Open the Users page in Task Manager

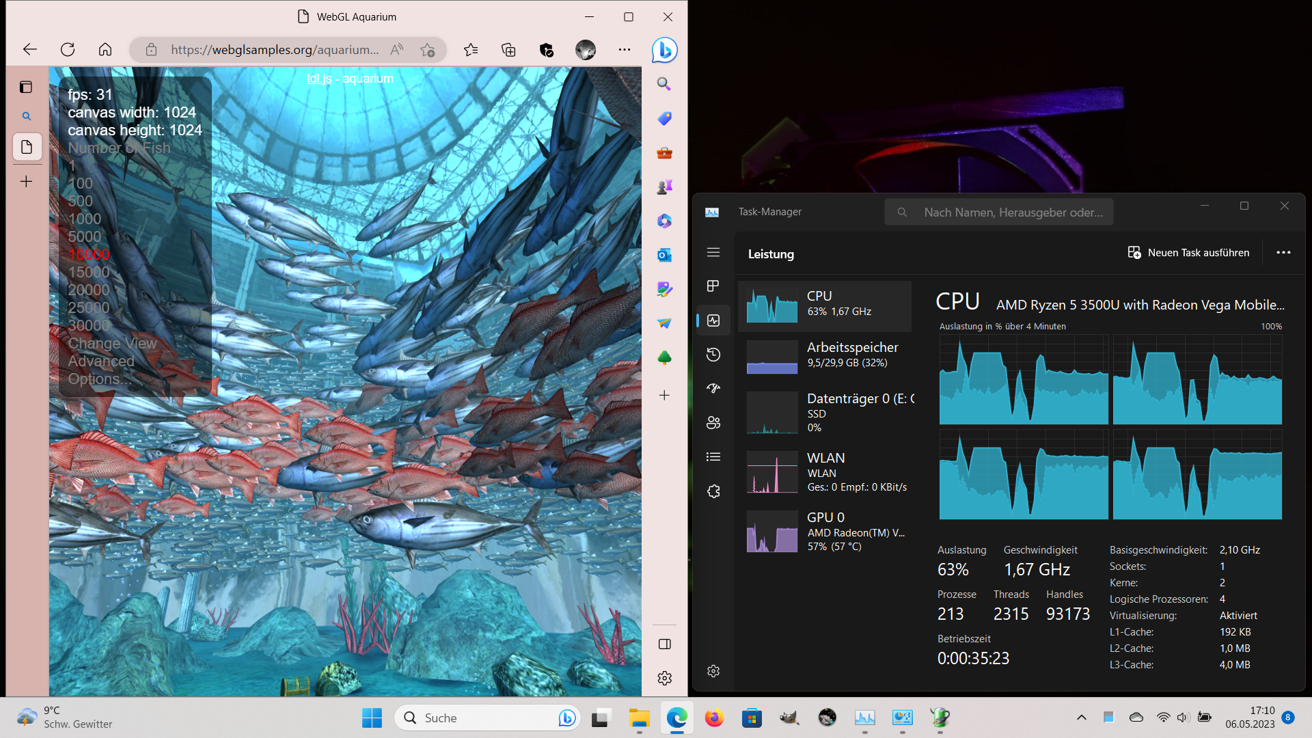pyautogui.click(x=713, y=422)
